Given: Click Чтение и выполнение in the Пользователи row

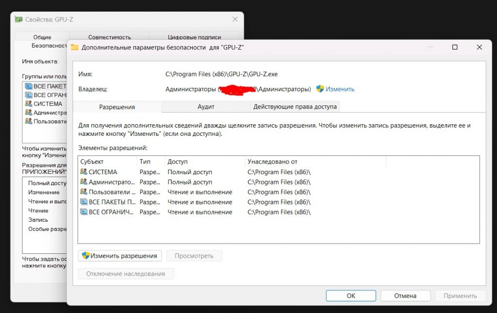Looking at the screenshot, I should click(199, 192).
